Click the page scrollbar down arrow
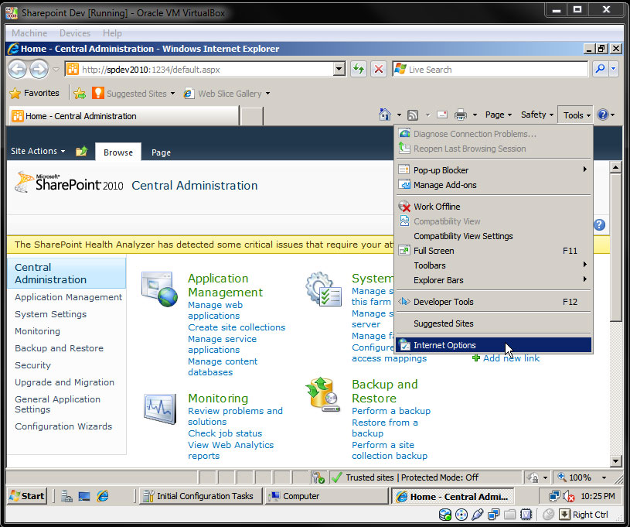Viewport: 630px width, 527px height. pos(615,460)
